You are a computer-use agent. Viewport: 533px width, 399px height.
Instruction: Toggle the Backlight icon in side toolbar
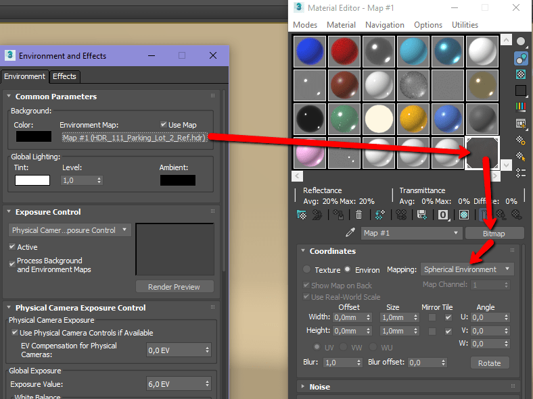point(521,57)
